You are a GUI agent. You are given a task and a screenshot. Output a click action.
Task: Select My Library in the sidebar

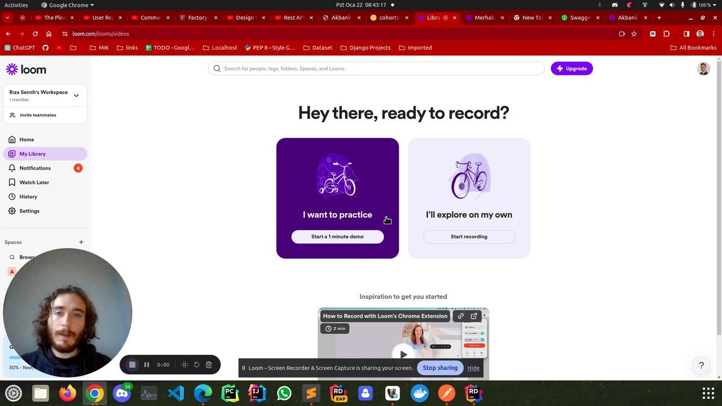point(45,153)
